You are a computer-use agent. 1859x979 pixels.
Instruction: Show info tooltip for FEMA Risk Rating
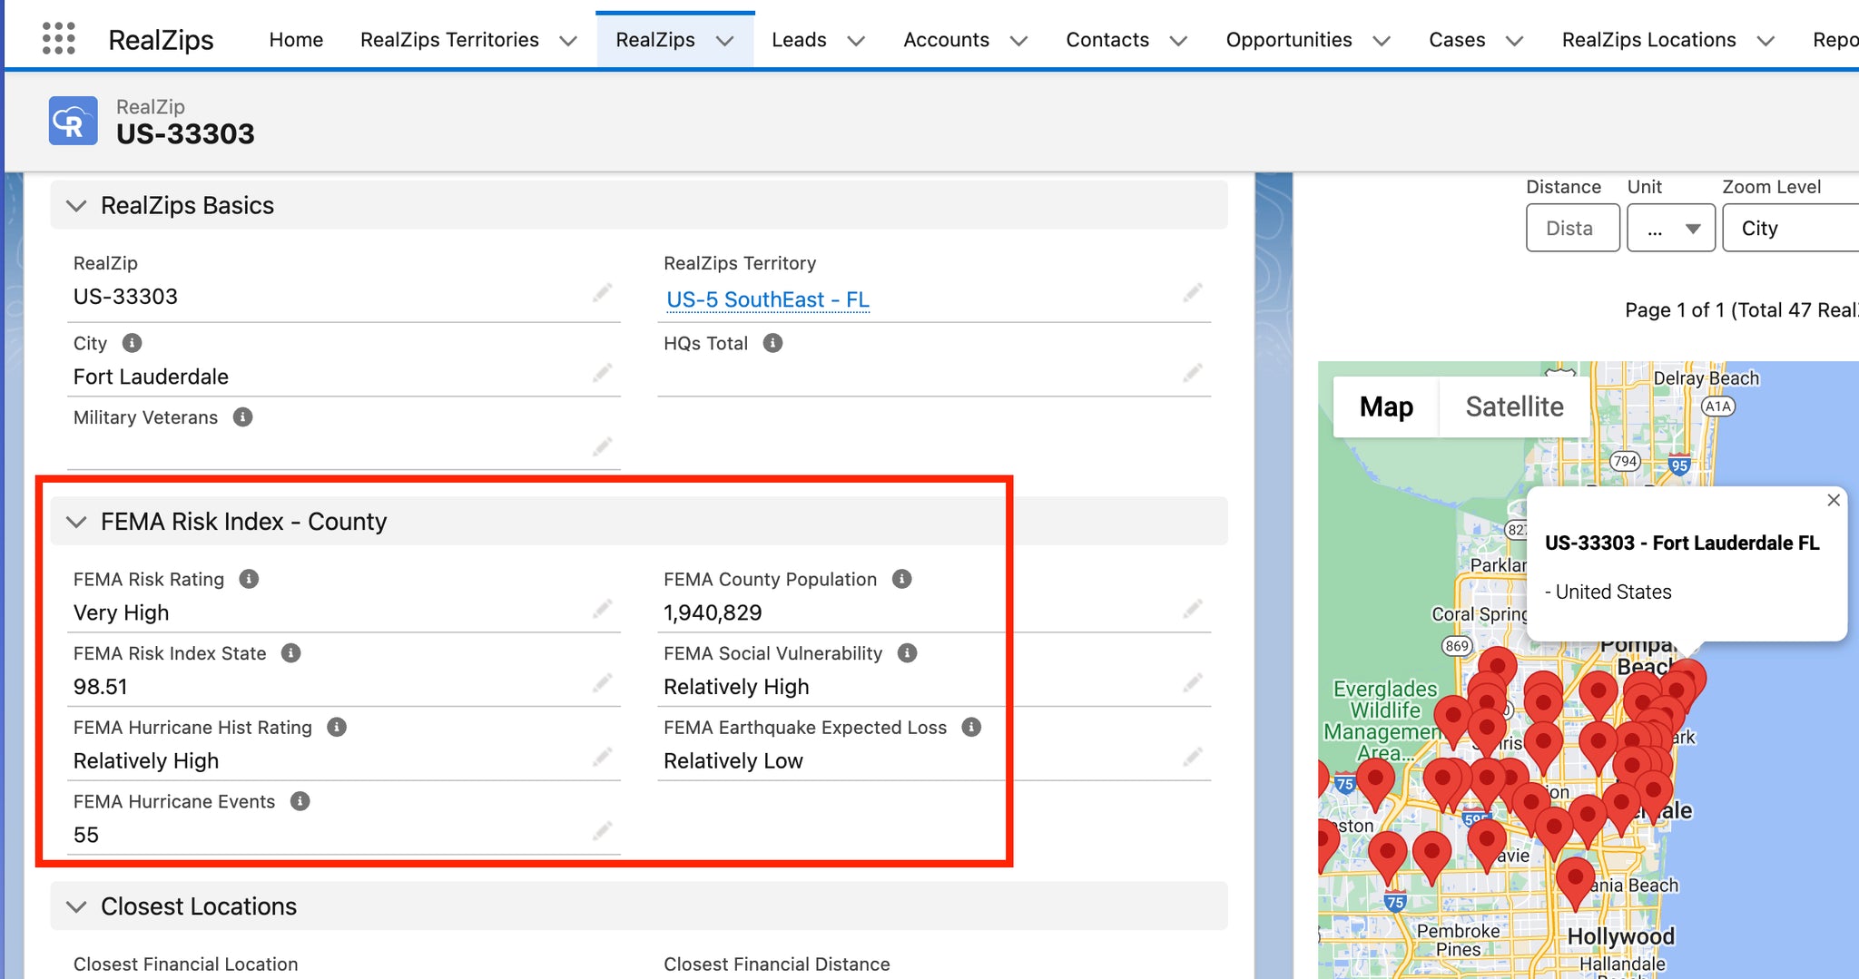tap(249, 579)
